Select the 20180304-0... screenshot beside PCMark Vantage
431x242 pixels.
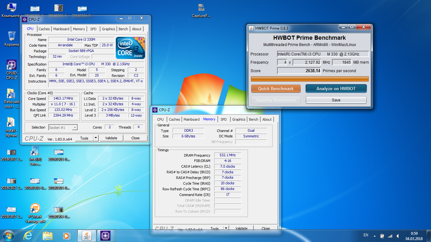(59, 213)
